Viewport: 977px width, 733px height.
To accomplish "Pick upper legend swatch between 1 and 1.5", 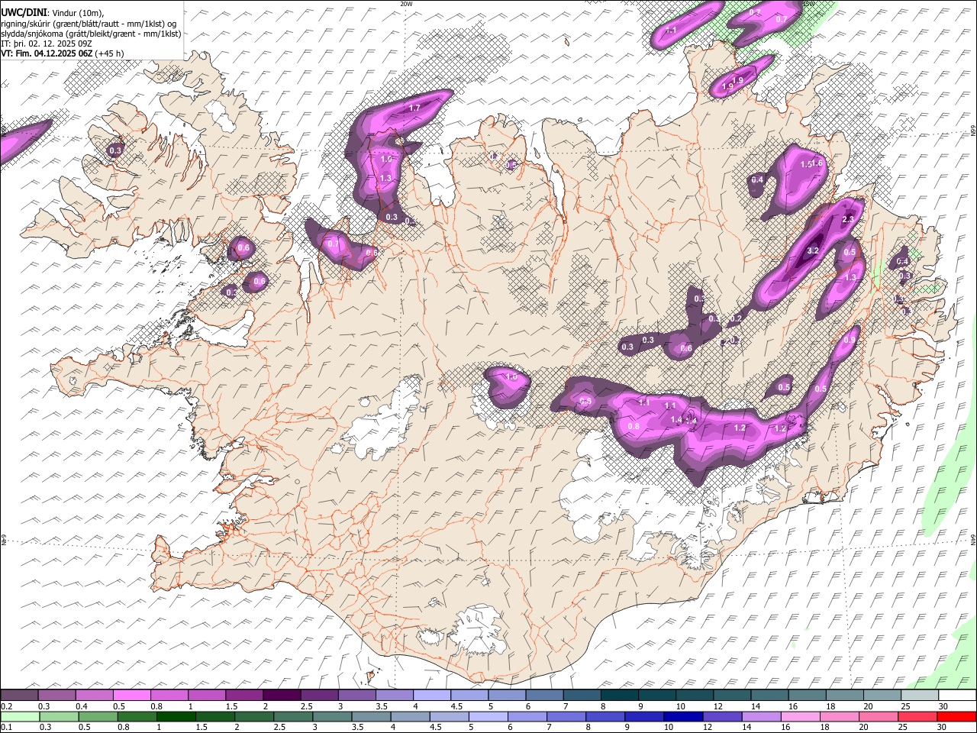I will [x=206, y=695].
